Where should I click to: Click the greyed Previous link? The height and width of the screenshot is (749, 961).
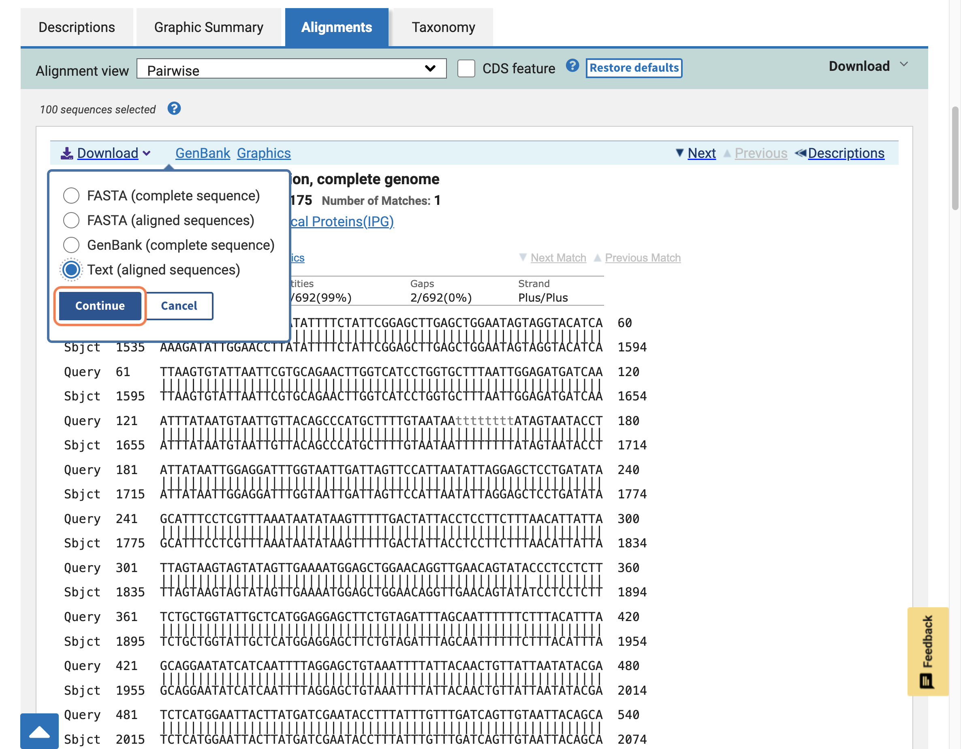tap(761, 153)
